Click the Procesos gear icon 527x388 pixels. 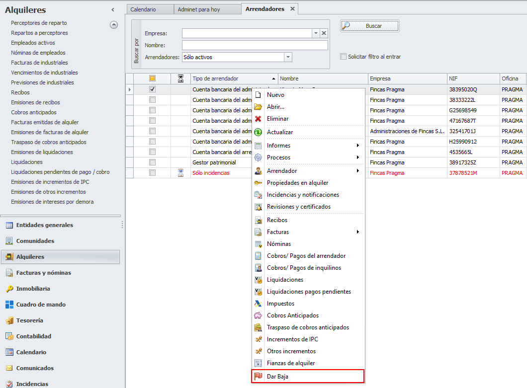pyautogui.click(x=258, y=157)
